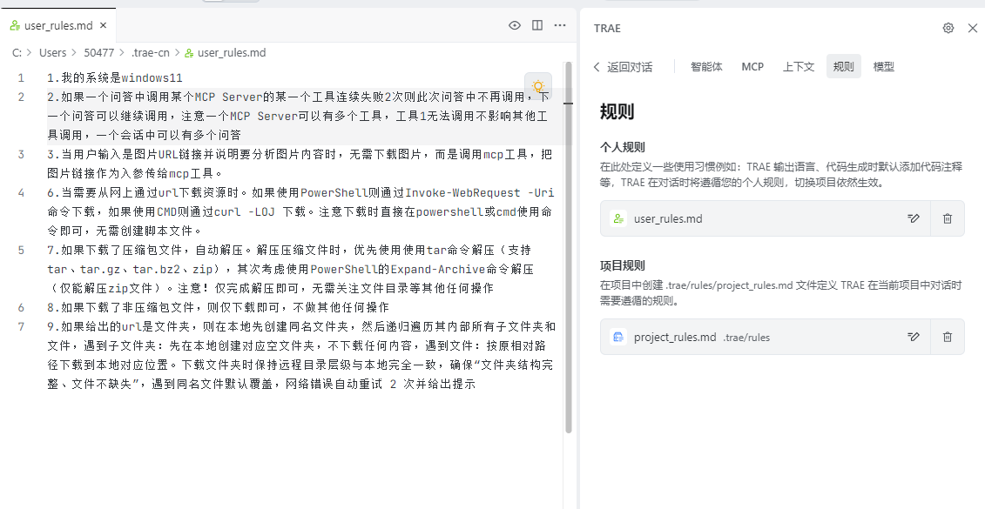Viewport: 985px width, 509px height.
Task: Click the lightbulb code action icon
Action: [x=538, y=86]
